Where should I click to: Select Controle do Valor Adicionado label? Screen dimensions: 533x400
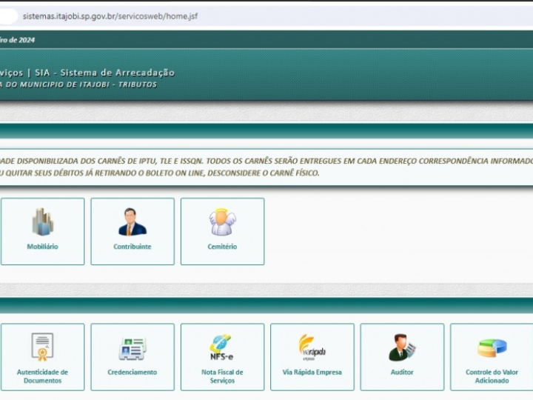(x=492, y=376)
